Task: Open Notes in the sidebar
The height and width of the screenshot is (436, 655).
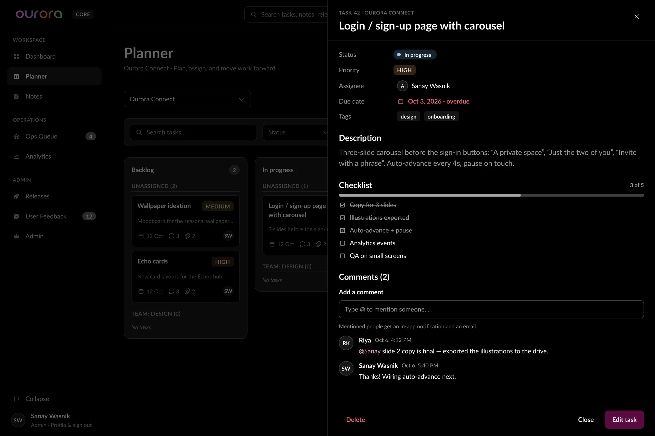Action: (54, 96)
